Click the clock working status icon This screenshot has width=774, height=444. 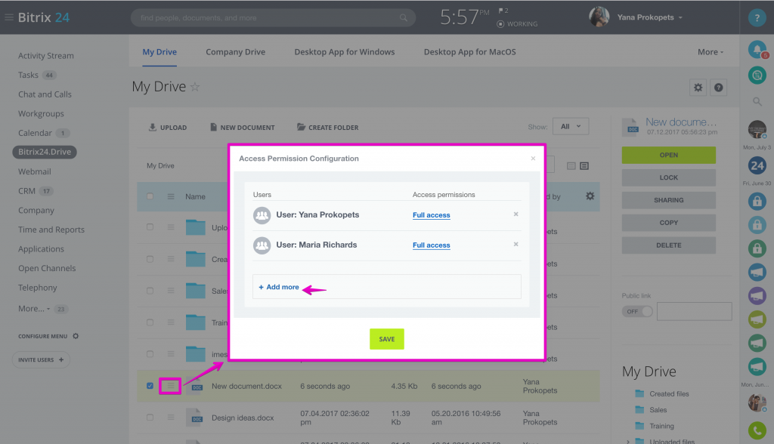[x=500, y=24]
